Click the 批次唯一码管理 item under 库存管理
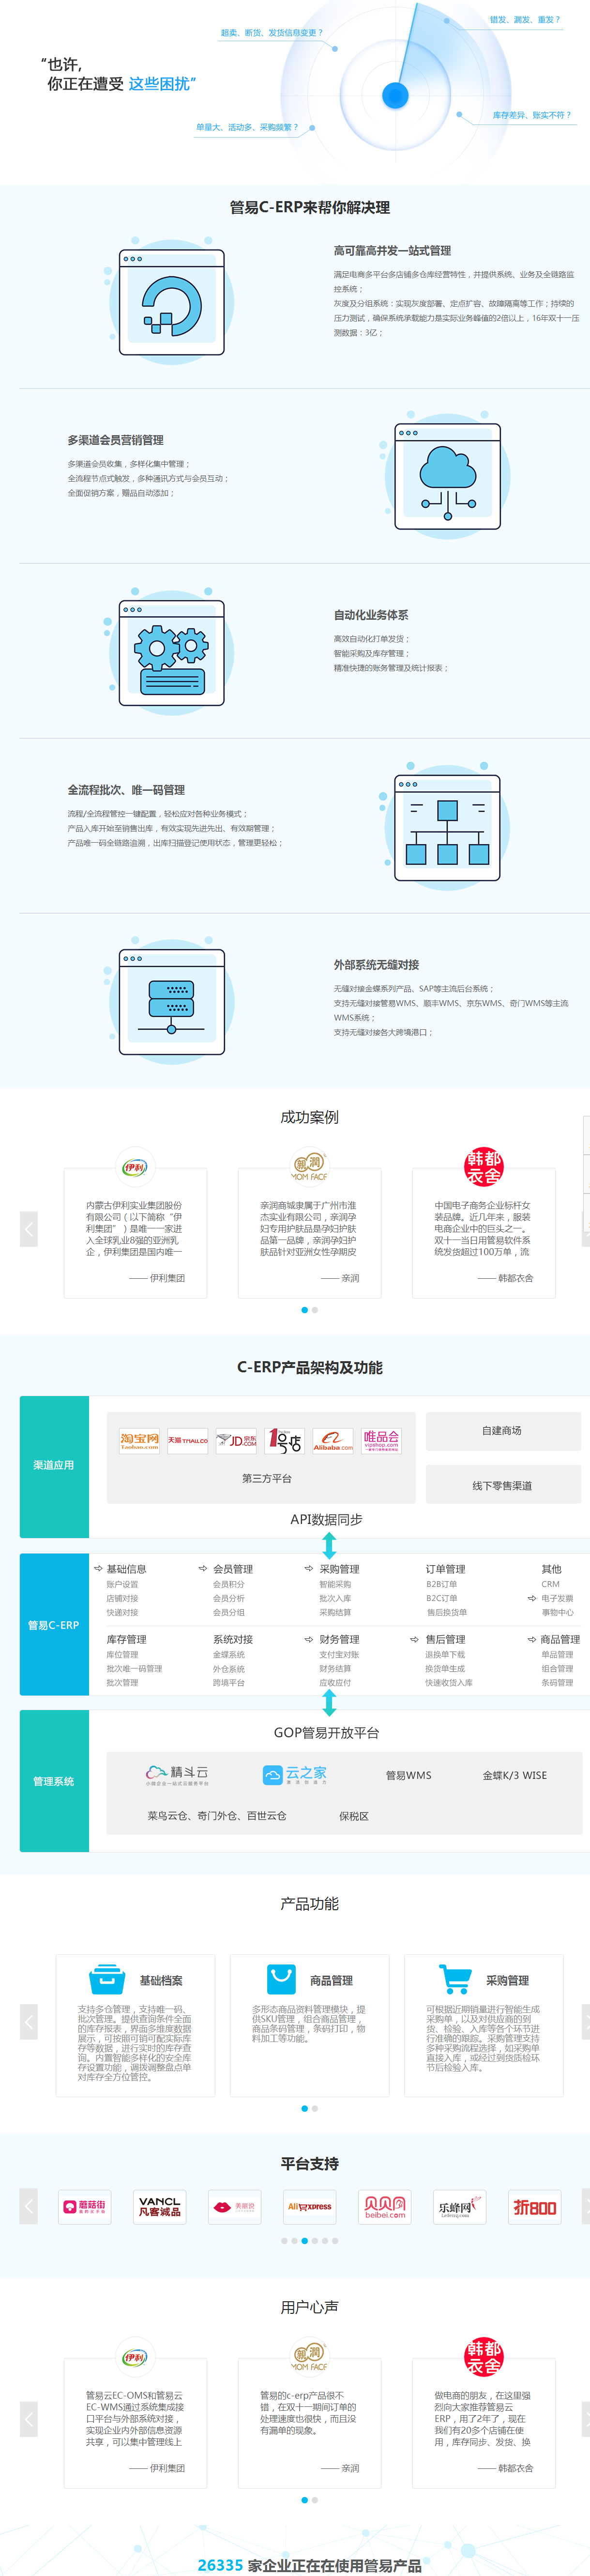Screen dimensions: 590x2576 pos(134,1669)
